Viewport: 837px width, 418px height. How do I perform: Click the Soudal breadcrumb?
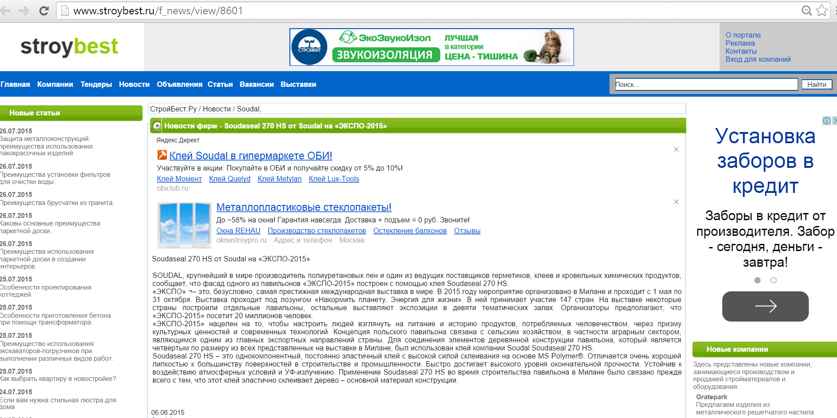(248, 109)
